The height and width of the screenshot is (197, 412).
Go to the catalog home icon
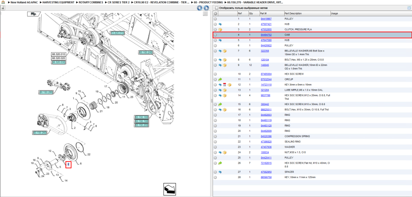click(x=3, y=2)
